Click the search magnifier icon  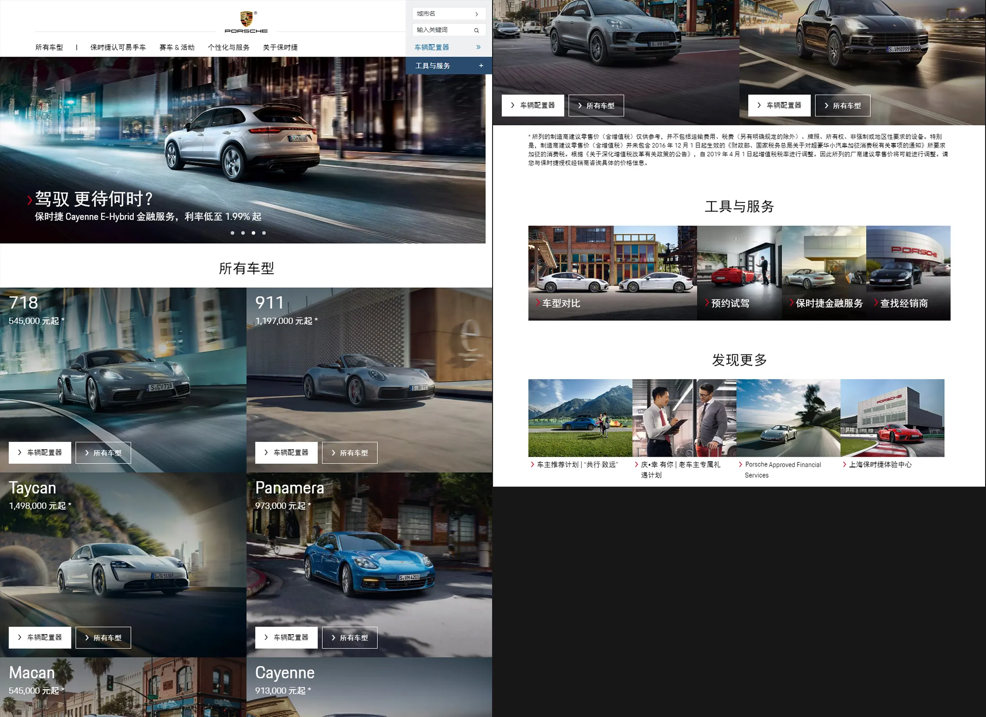[x=476, y=30]
